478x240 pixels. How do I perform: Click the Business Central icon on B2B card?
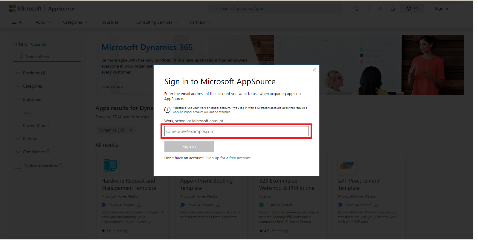(x=262, y=205)
